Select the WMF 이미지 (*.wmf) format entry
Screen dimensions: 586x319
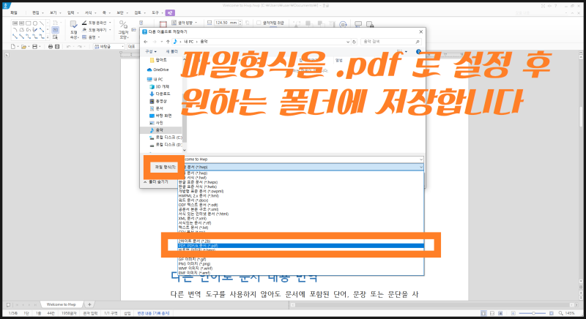click(301, 269)
